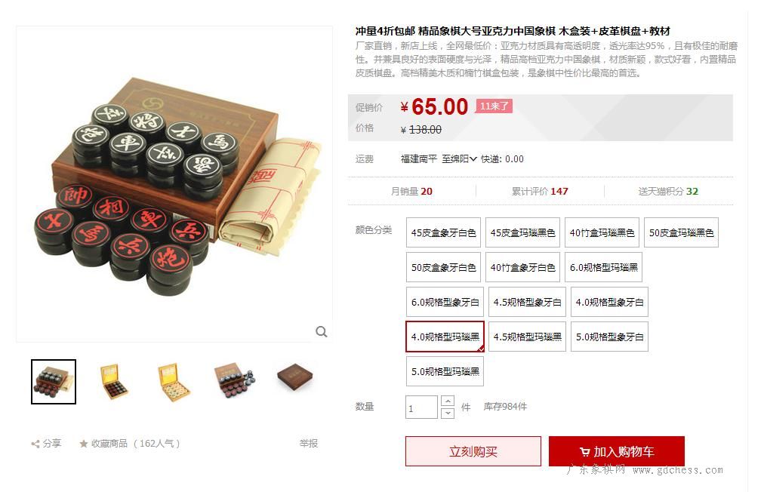Pick the 6.0规格型象牙白 variant

pos(445,302)
